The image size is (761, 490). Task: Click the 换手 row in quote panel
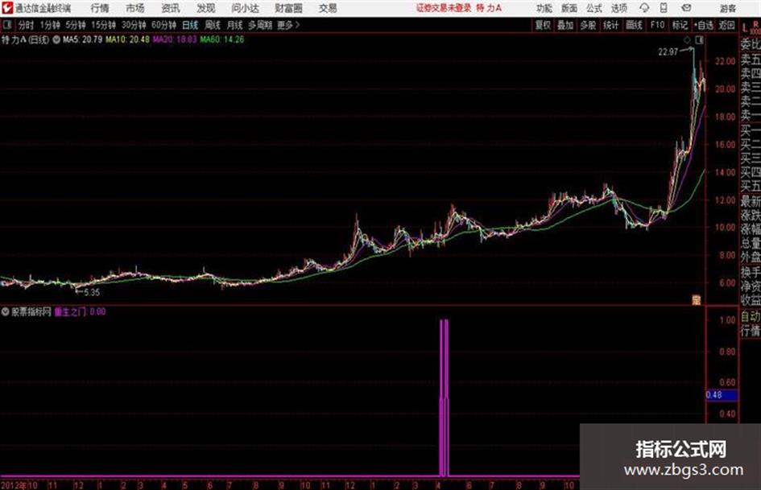[751, 272]
